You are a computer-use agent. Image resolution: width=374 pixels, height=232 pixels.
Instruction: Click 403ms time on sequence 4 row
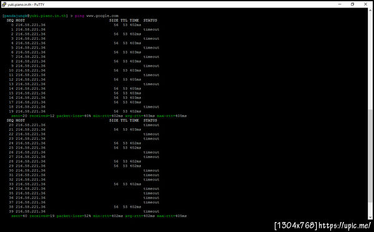pyautogui.click(x=135, y=43)
